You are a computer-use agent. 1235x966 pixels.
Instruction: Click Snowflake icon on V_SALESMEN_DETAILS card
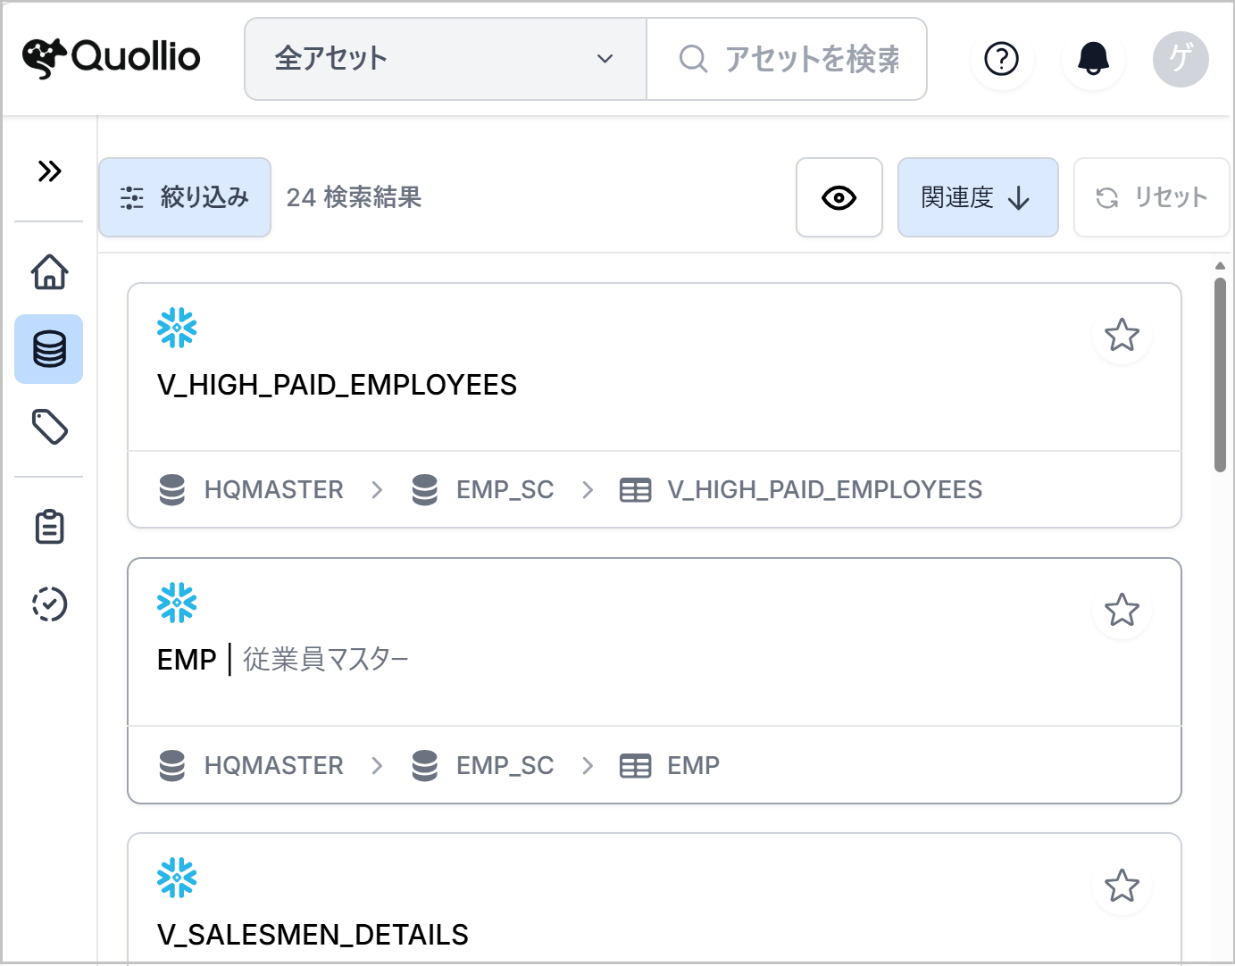tap(177, 878)
